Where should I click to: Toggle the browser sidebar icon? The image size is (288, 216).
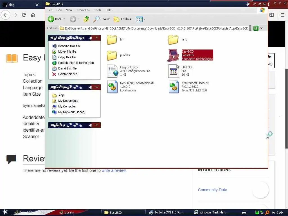tap(272, 15)
